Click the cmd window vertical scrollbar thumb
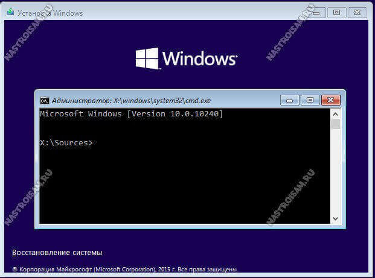The height and width of the screenshot is (278, 375). 336,124
